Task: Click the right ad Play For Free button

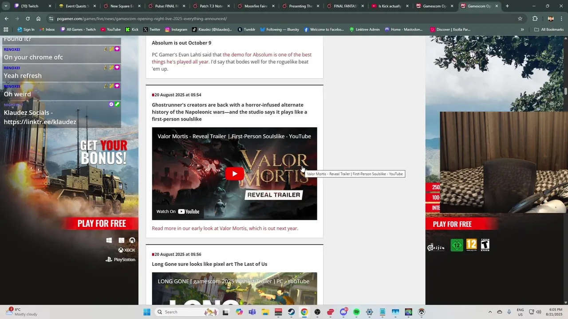Action: pos(452,224)
